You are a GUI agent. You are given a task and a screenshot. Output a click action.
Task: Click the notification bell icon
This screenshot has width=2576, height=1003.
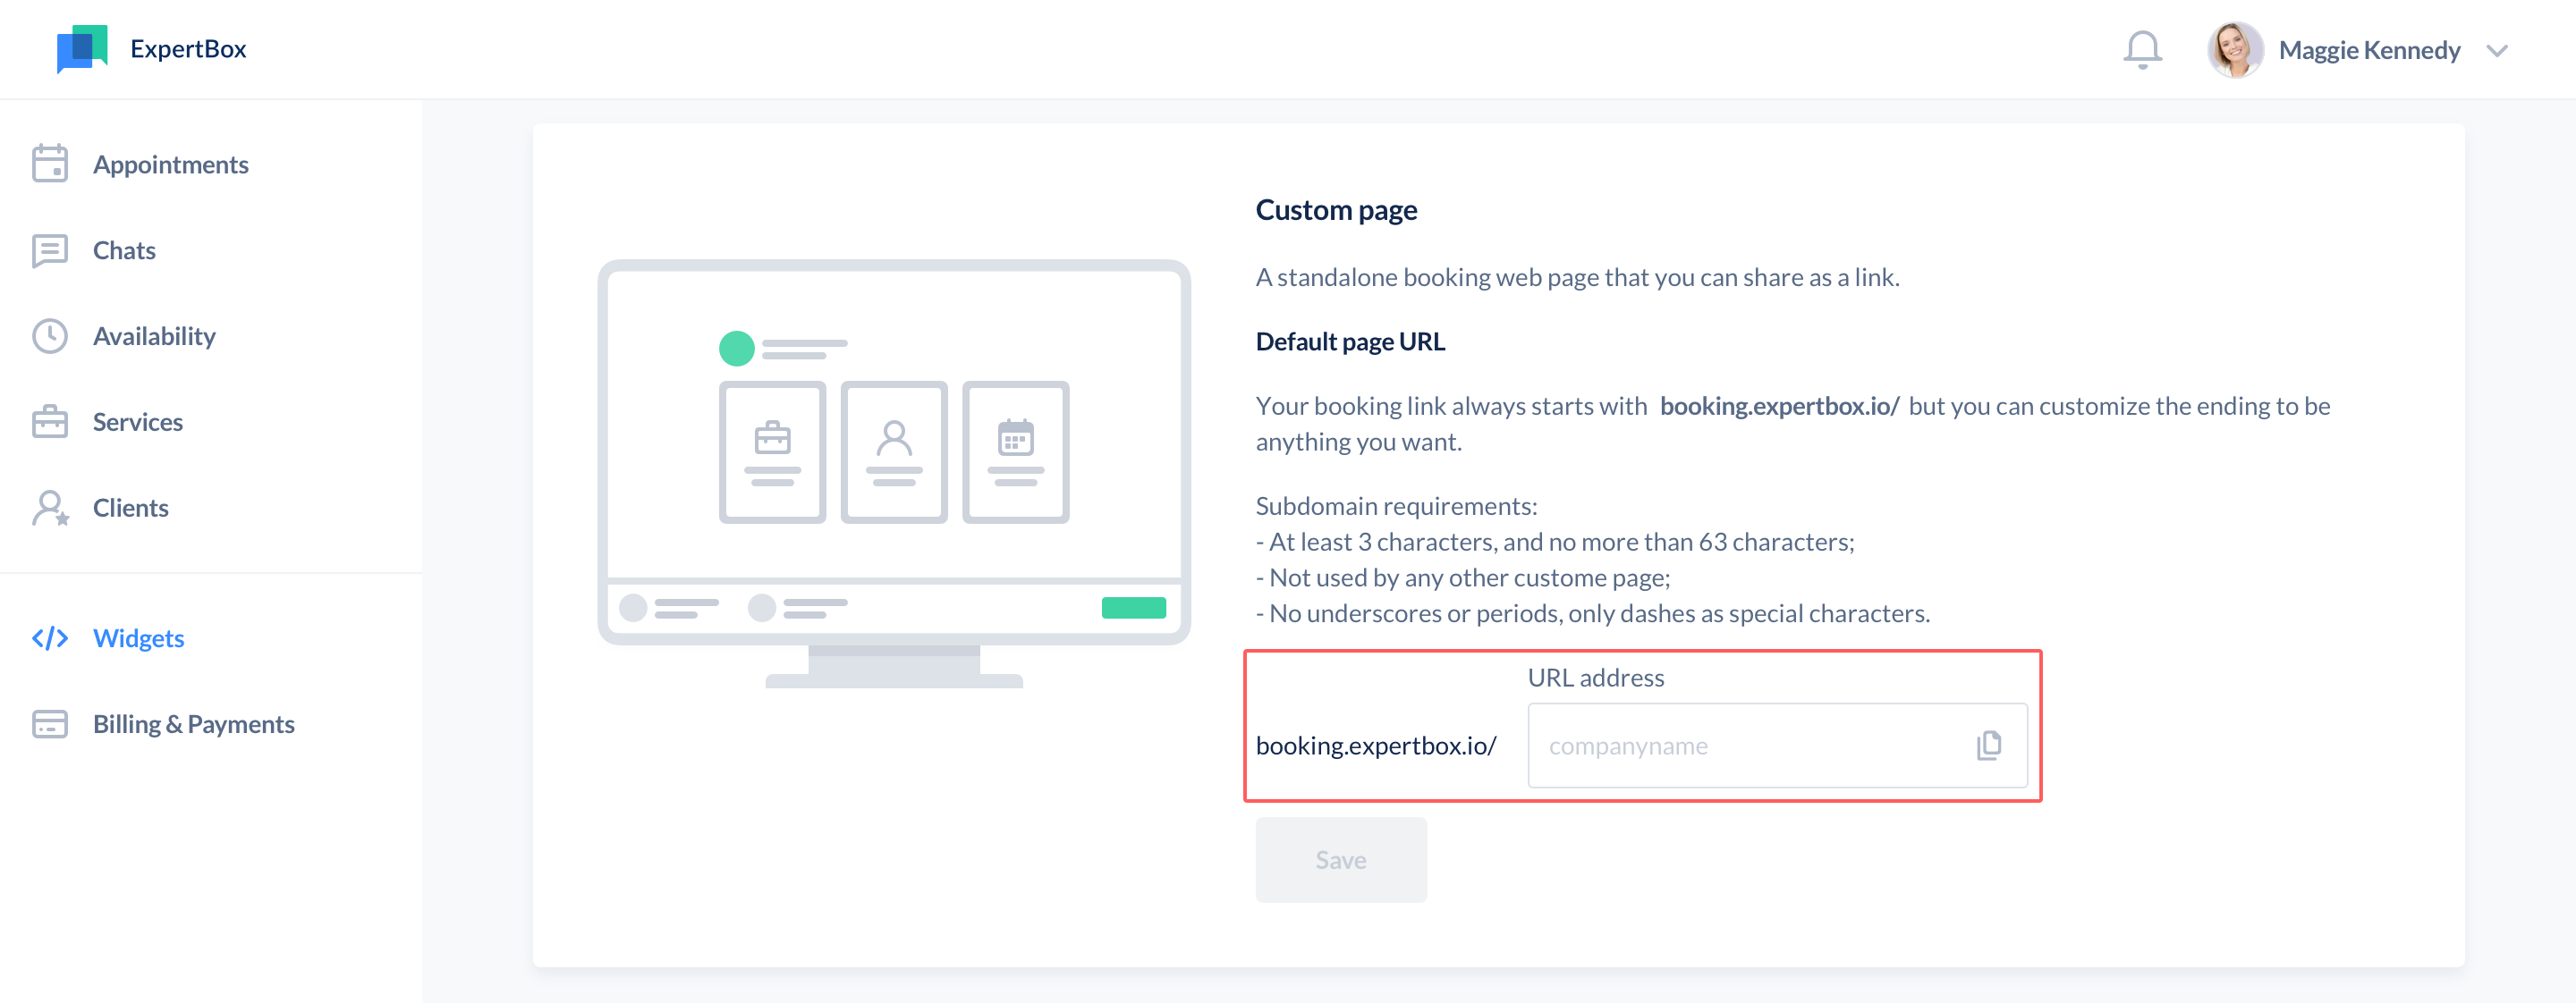tap(2141, 49)
